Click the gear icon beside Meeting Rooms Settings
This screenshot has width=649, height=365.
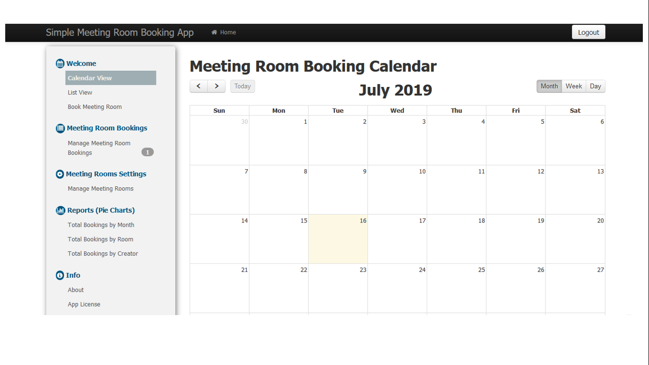pyautogui.click(x=60, y=174)
